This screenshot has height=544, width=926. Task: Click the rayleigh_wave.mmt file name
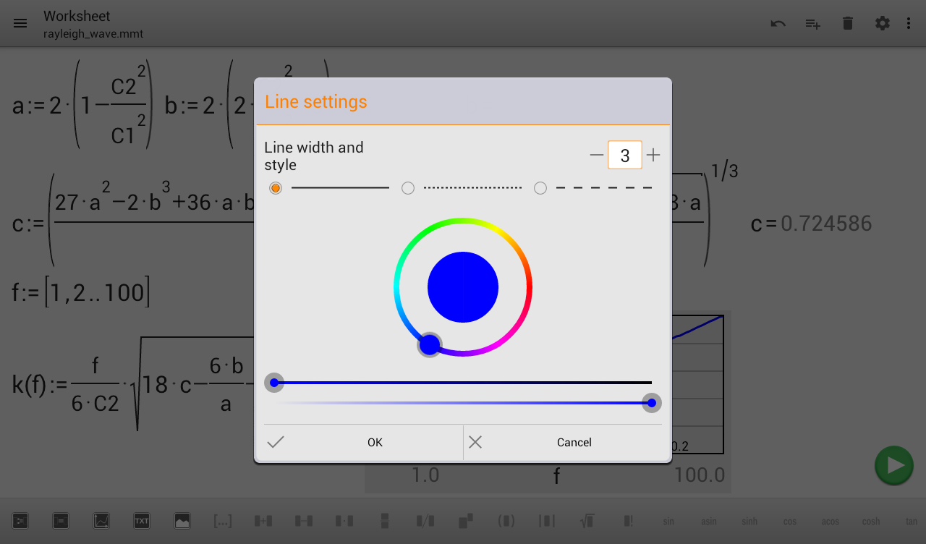tap(93, 34)
